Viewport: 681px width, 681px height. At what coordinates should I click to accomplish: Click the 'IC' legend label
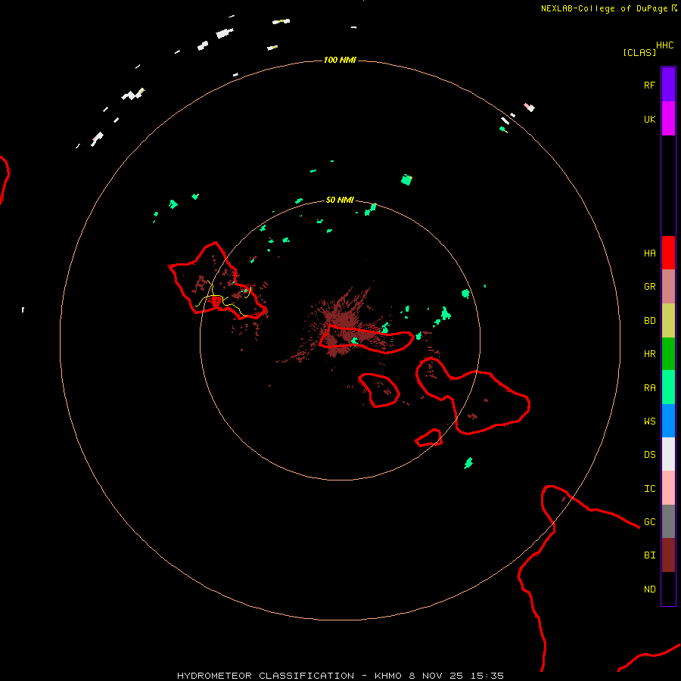pyautogui.click(x=649, y=489)
